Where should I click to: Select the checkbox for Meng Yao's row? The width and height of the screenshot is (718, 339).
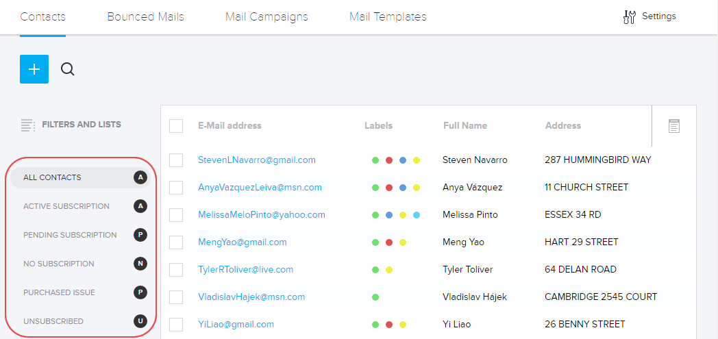176,242
